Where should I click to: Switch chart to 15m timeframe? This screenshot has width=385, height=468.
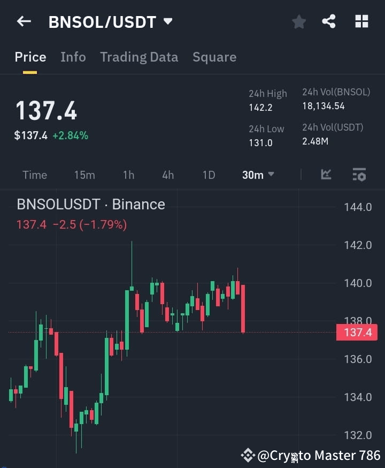click(x=84, y=175)
